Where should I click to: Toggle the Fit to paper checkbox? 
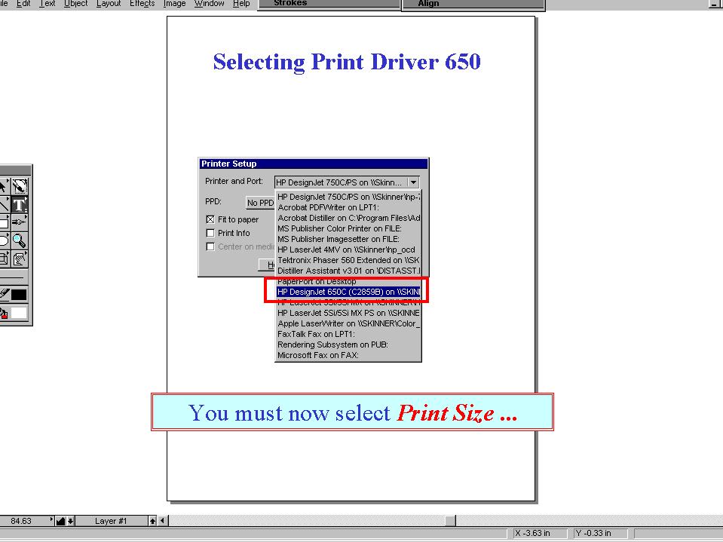click(210, 219)
